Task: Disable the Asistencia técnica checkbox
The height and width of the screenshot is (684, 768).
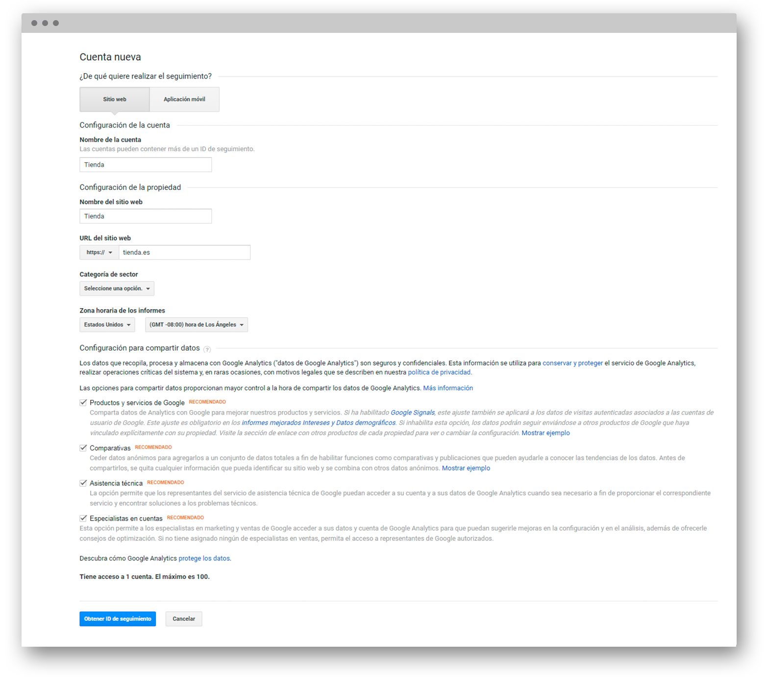Action: pyautogui.click(x=83, y=483)
